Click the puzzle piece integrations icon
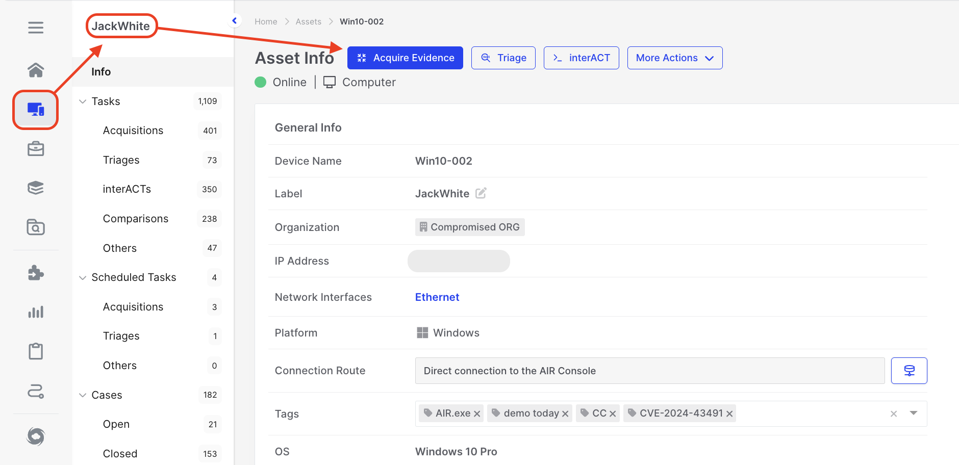The width and height of the screenshot is (959, 465). pyautogui.click(x=36, y=273)
